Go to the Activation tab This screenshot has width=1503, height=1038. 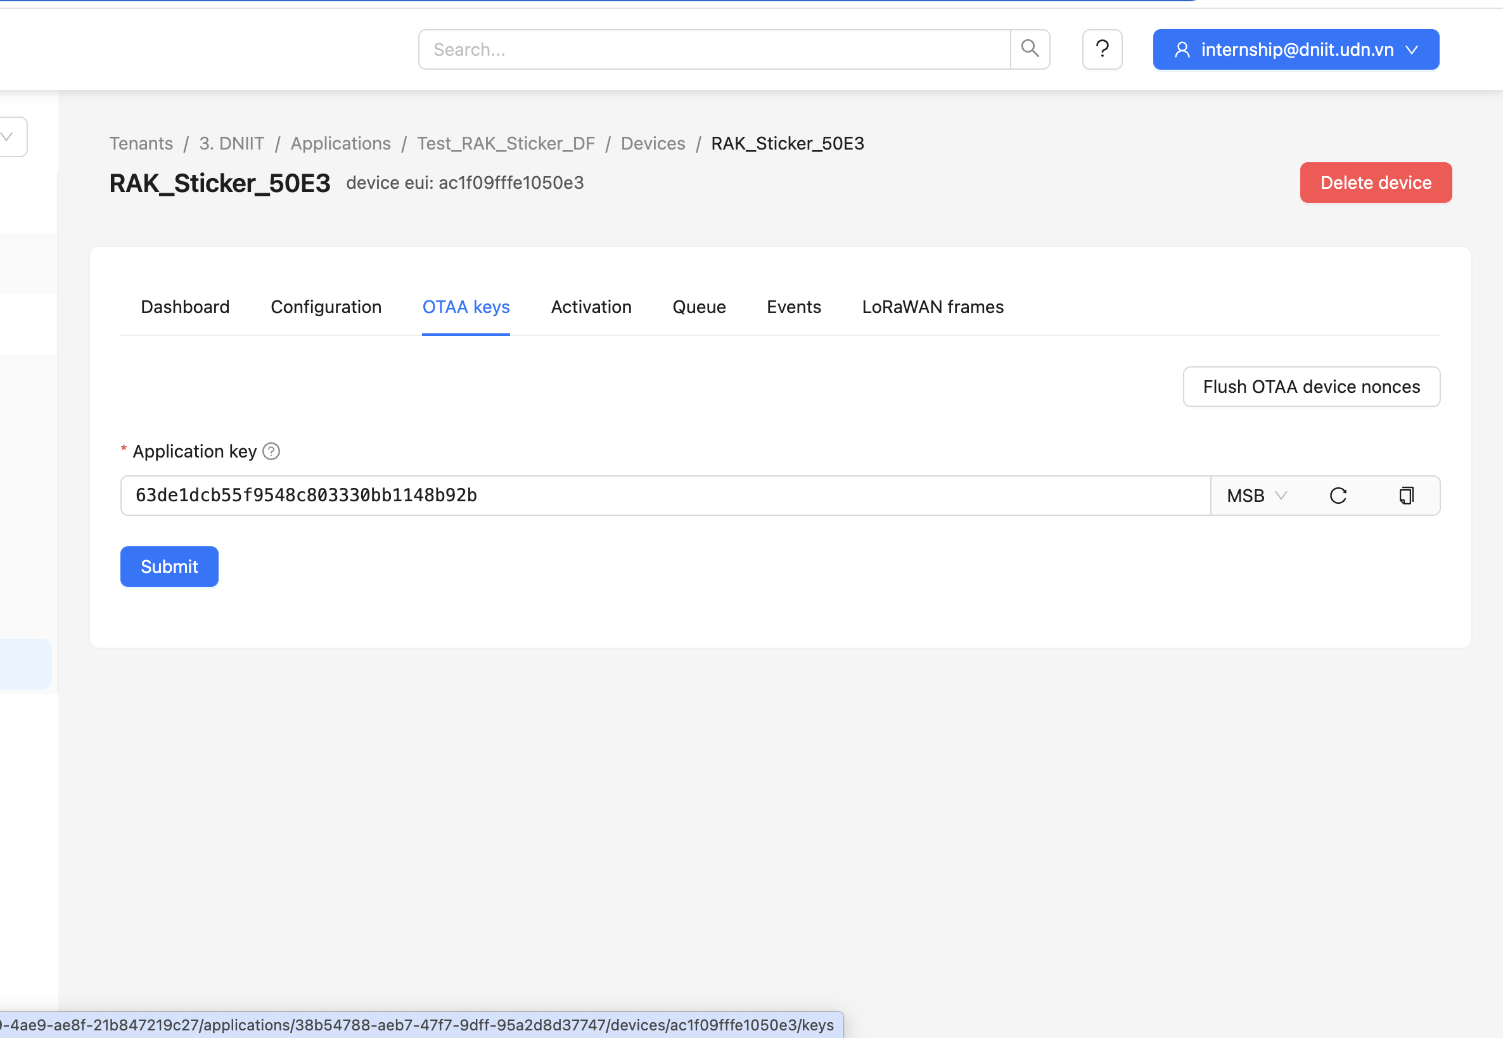(x=591, y=307)
